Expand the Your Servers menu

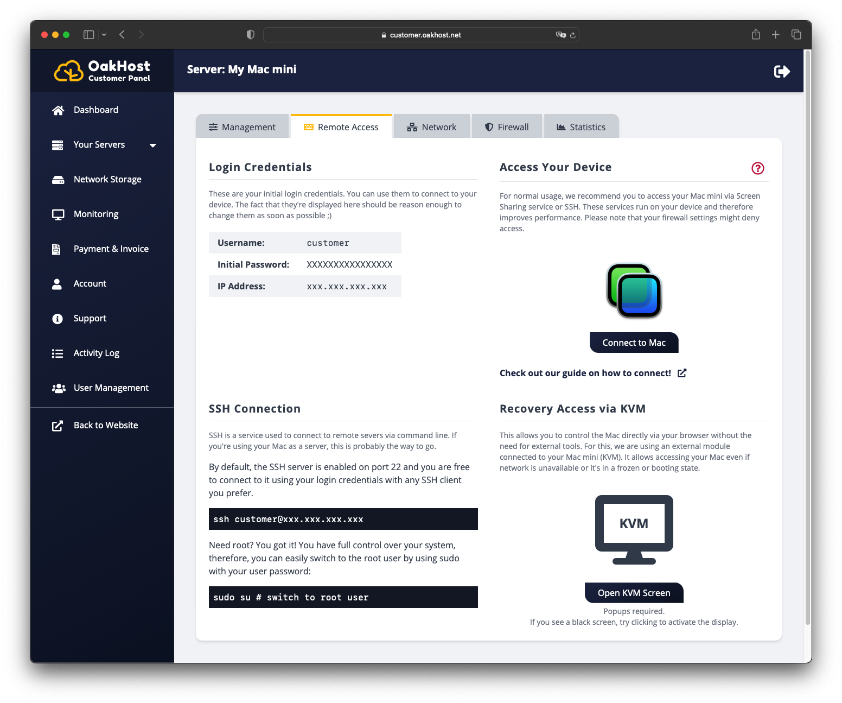[153, 145]
